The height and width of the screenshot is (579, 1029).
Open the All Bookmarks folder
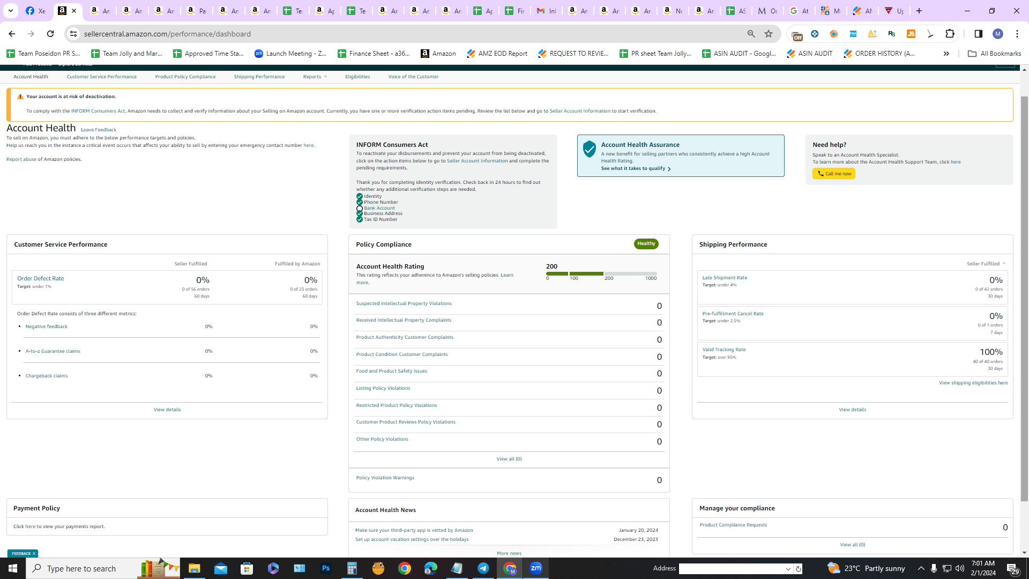pos(994,54)
